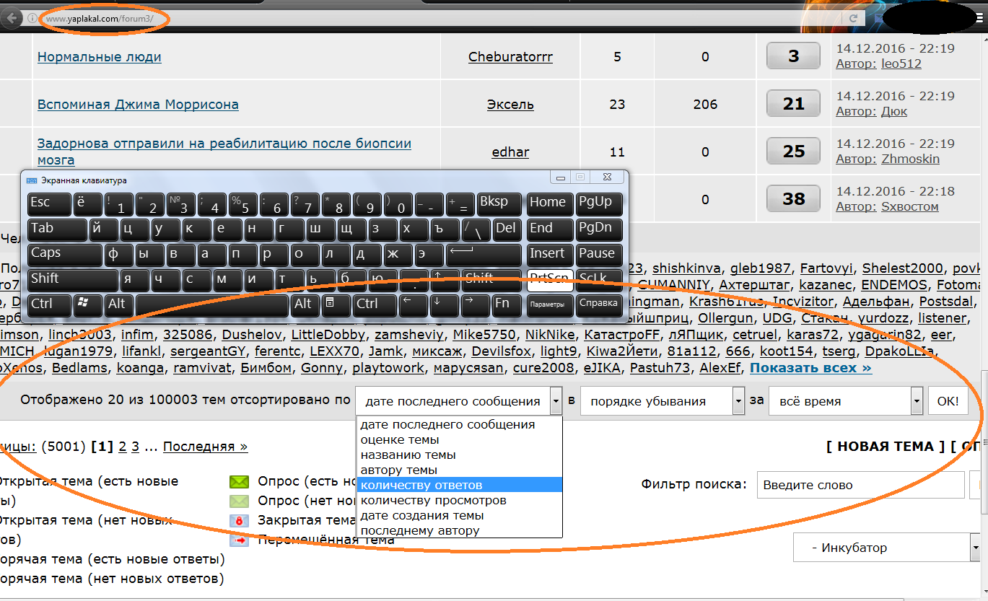Click the rating button showing 21
Image resolution: width=988 pixels, height=601 pixels.
pos(794,104)
